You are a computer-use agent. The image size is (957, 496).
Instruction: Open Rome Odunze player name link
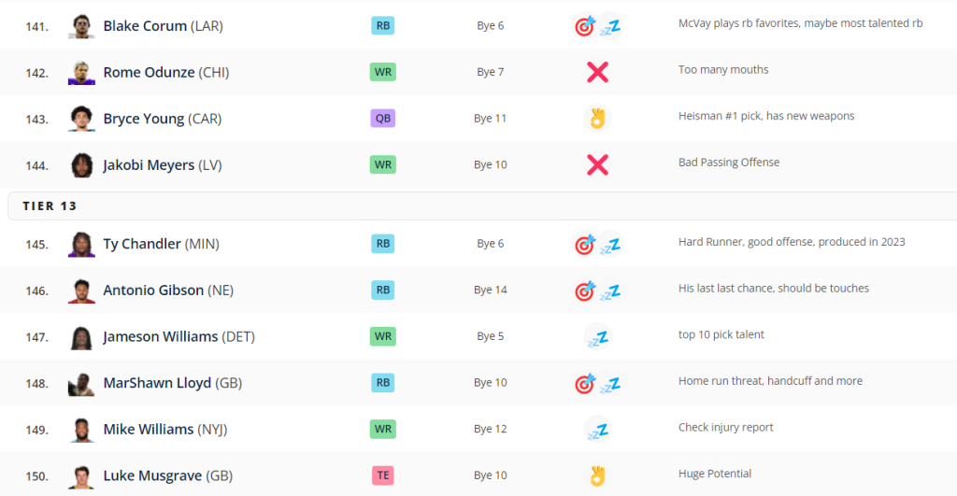point(149,73)
